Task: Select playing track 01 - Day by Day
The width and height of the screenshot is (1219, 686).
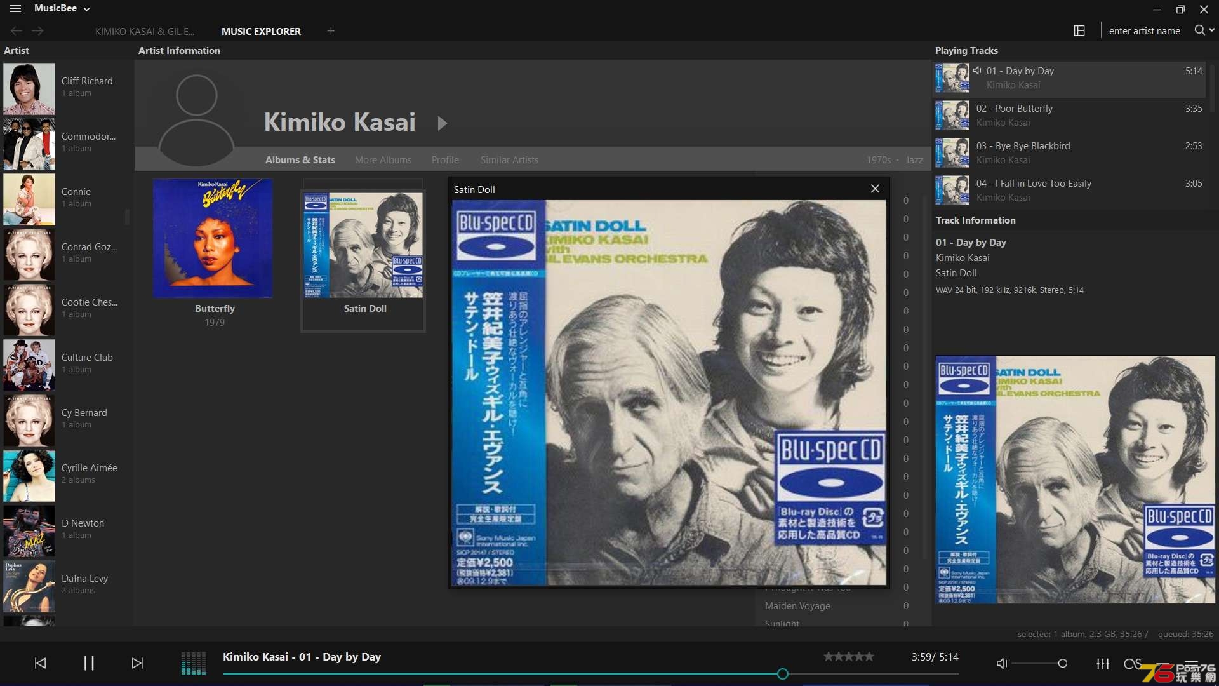Action: click(1070, 78)
